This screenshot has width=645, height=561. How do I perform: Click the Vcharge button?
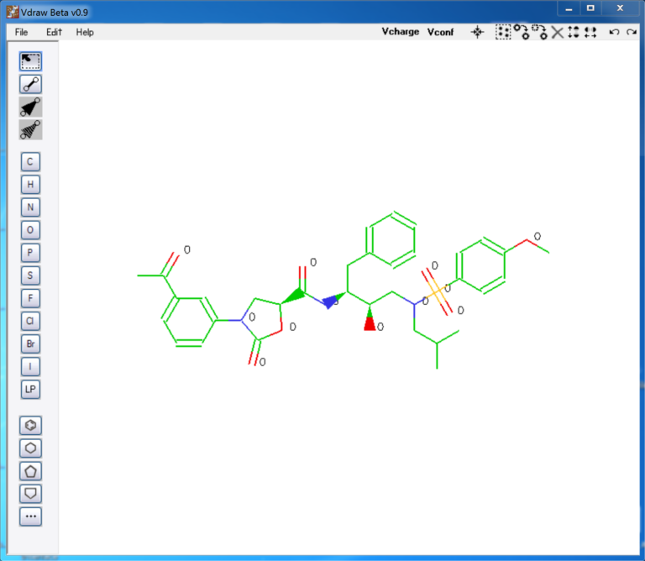tap(401, 32)
